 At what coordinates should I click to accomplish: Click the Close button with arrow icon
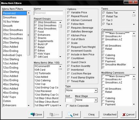tap(36, 114)
